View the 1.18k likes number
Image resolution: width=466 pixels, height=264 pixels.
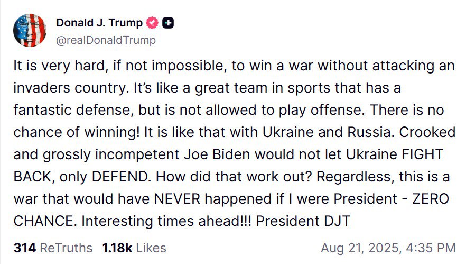[x=117, y=248]
